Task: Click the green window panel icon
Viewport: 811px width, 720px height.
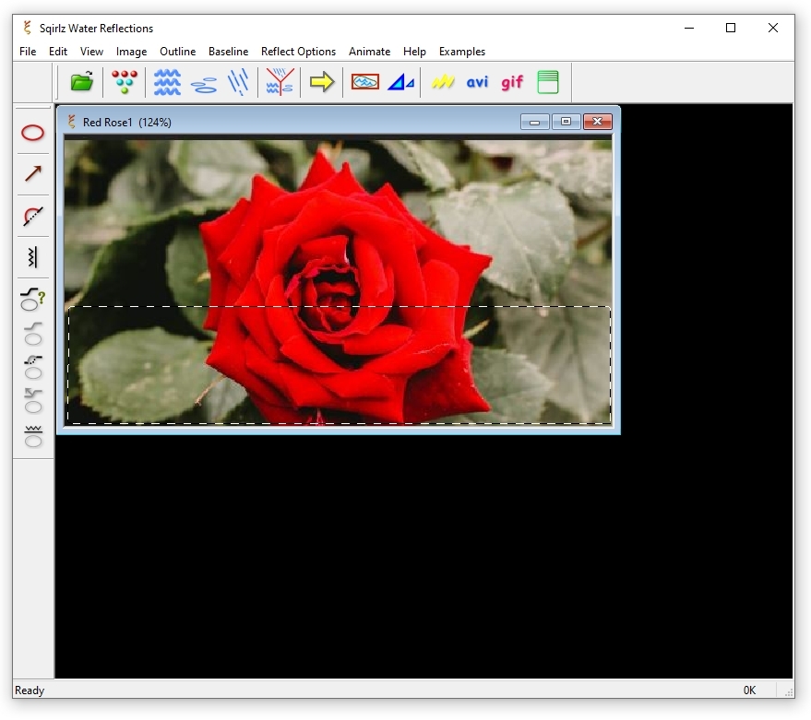Action: pyautogui.click(x=548, y=82)
